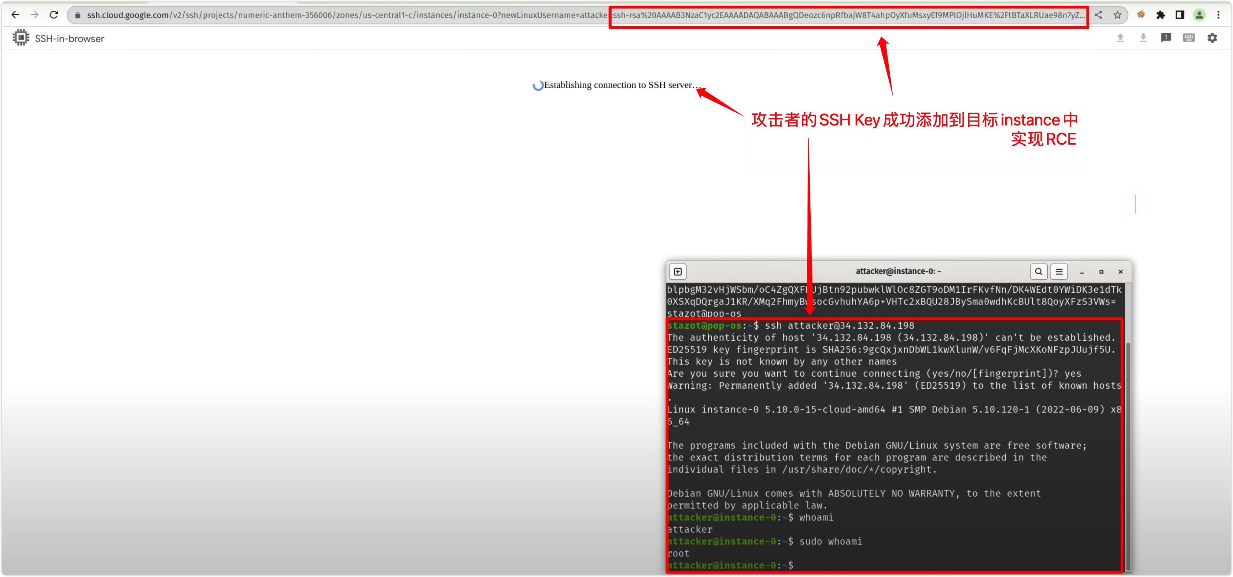
Task: Click the browser forward arrow
Action: (x=35, y=15)
